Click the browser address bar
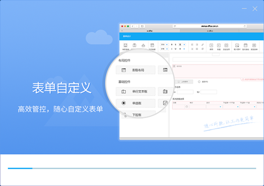 [x=209, y=26]
